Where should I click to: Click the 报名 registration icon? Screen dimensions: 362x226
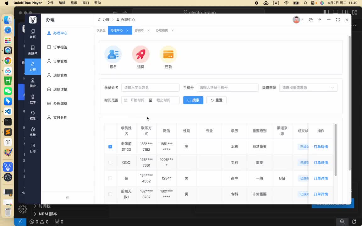point(113,54)
